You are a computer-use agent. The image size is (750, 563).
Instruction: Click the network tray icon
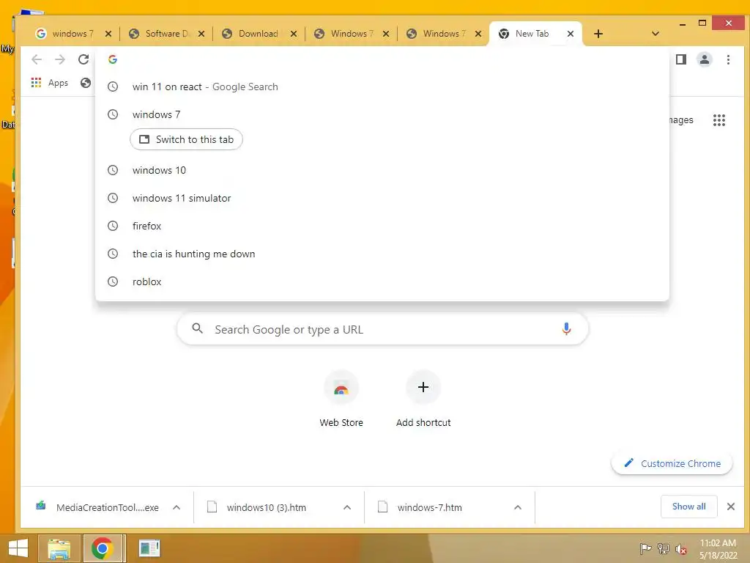664,548
